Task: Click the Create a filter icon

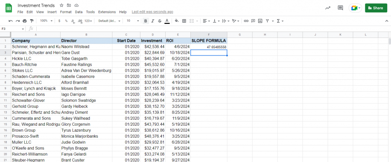Action: (x=267, y=21)
